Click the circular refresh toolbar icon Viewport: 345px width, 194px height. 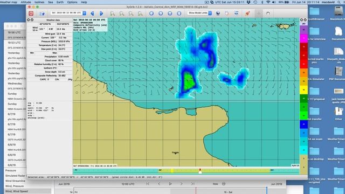coord(227,13)
